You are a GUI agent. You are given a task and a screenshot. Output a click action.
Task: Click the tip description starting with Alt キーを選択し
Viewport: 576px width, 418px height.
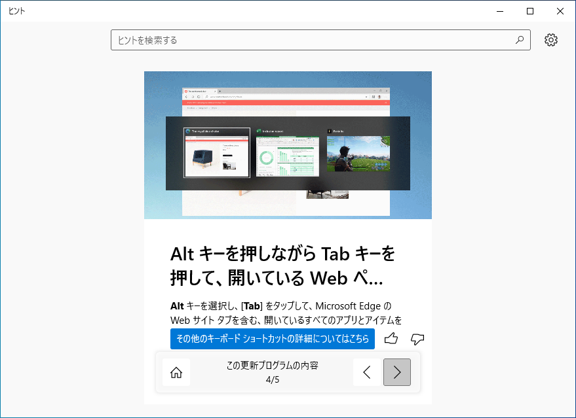coord(286,313)
